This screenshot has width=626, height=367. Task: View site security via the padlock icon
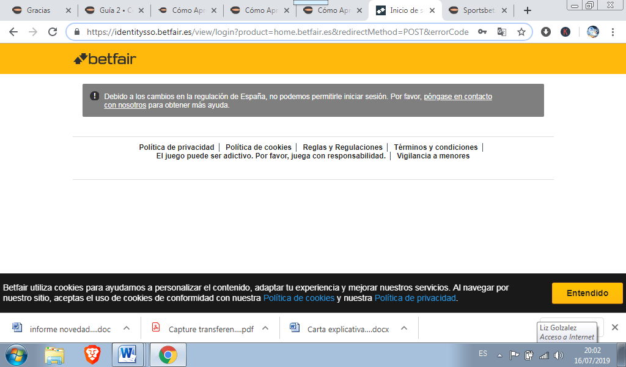(x=78, y=32)
